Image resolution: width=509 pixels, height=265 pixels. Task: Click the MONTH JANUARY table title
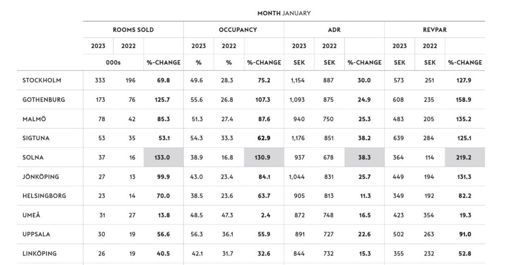(x=284, y=13)
